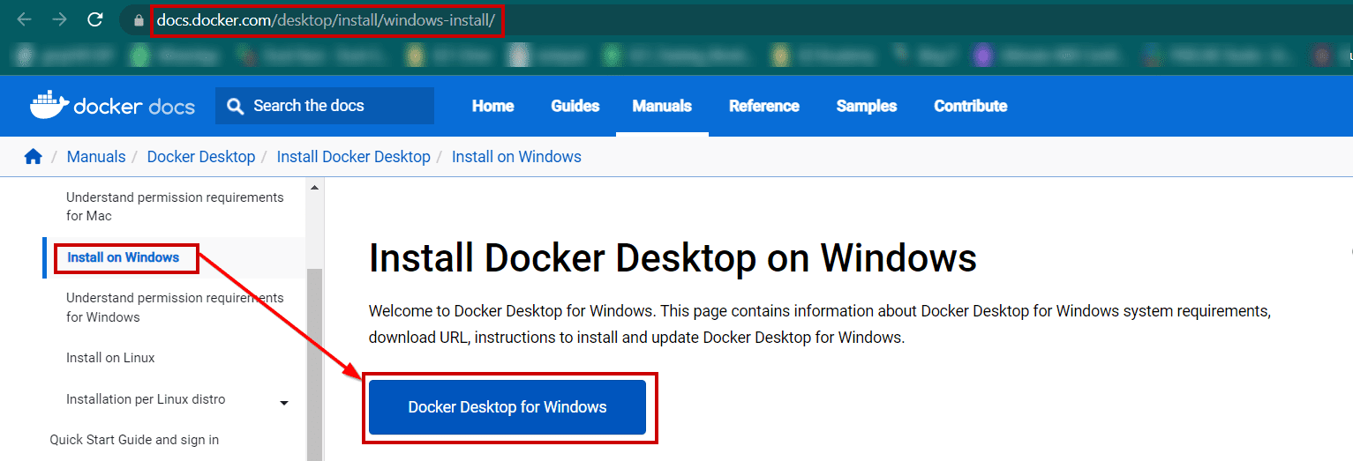1353x461 pixels.
Task: Open the Home nav tab
Action: 492,106
